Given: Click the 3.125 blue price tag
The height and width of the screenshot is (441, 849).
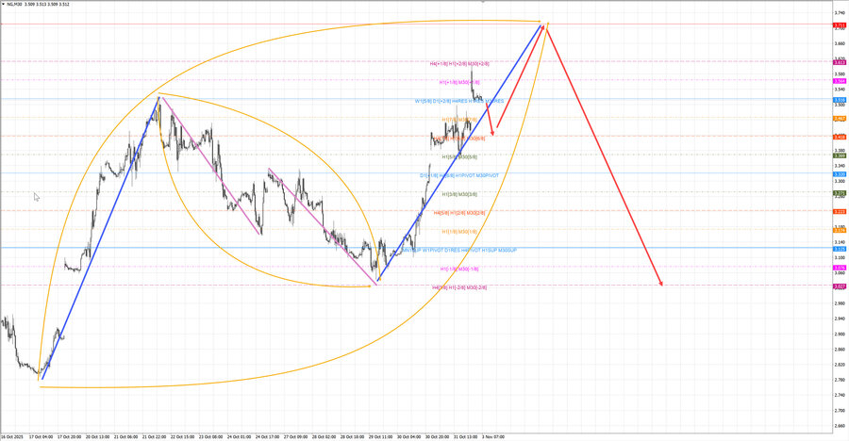Looking at the screenshot, I should 838,249.
